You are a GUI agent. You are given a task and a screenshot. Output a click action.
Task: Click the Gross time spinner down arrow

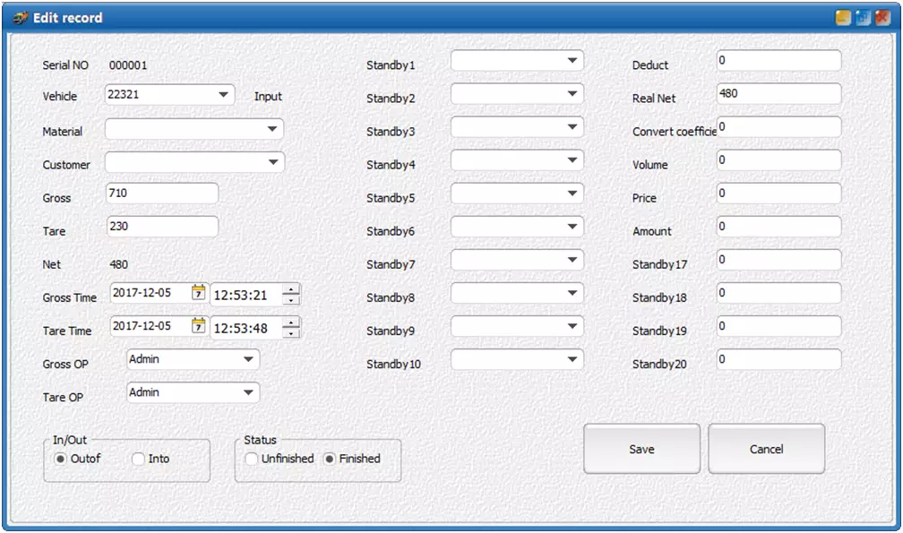pos(291,300)
